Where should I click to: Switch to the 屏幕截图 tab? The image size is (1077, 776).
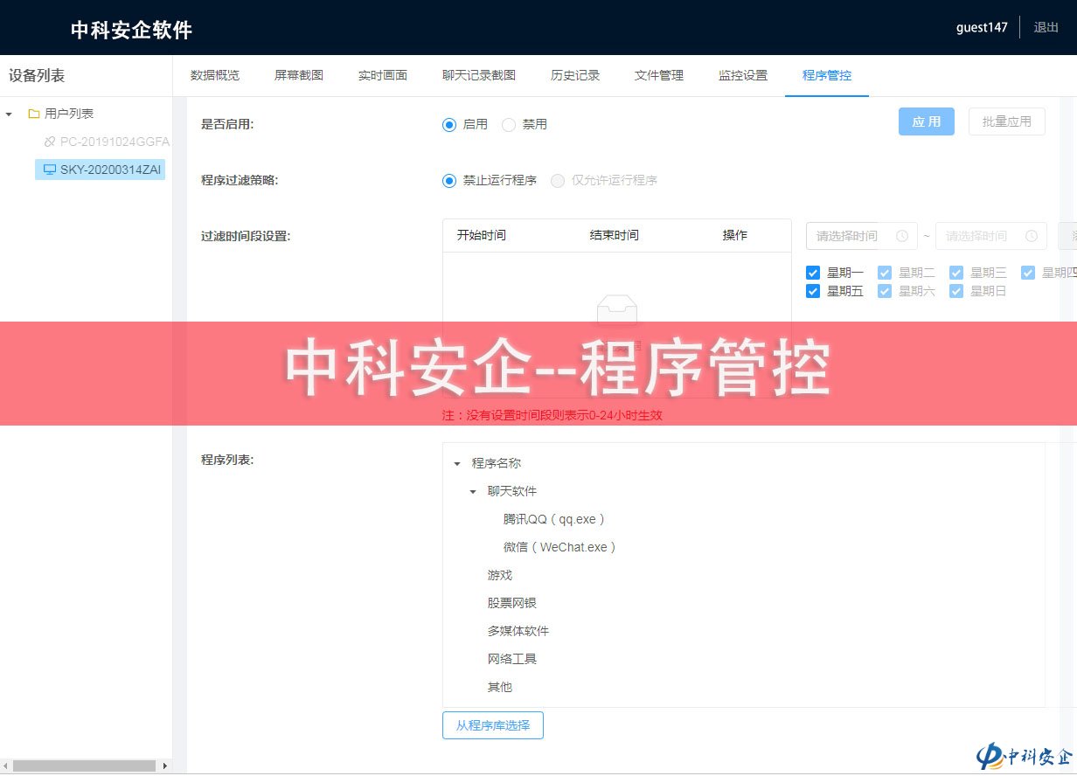(x=299, y=75)
